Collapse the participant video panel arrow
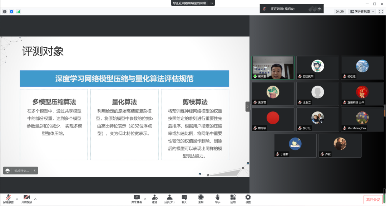Screen dimensions: 386x206 click(247, 106)
